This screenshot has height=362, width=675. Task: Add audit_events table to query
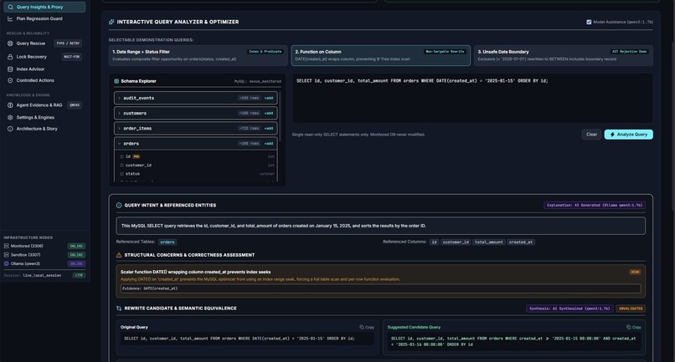click(269, 98)
